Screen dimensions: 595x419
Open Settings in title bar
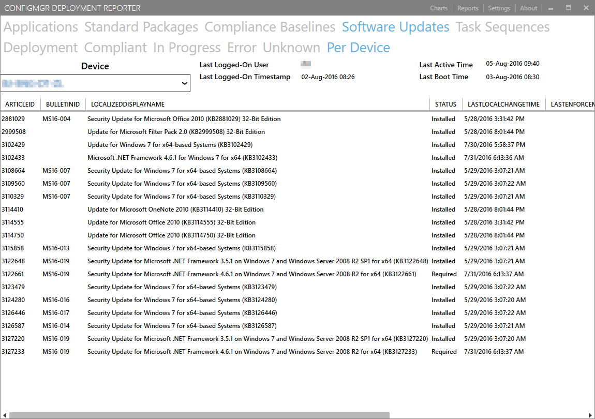click(x=499, y=8)
